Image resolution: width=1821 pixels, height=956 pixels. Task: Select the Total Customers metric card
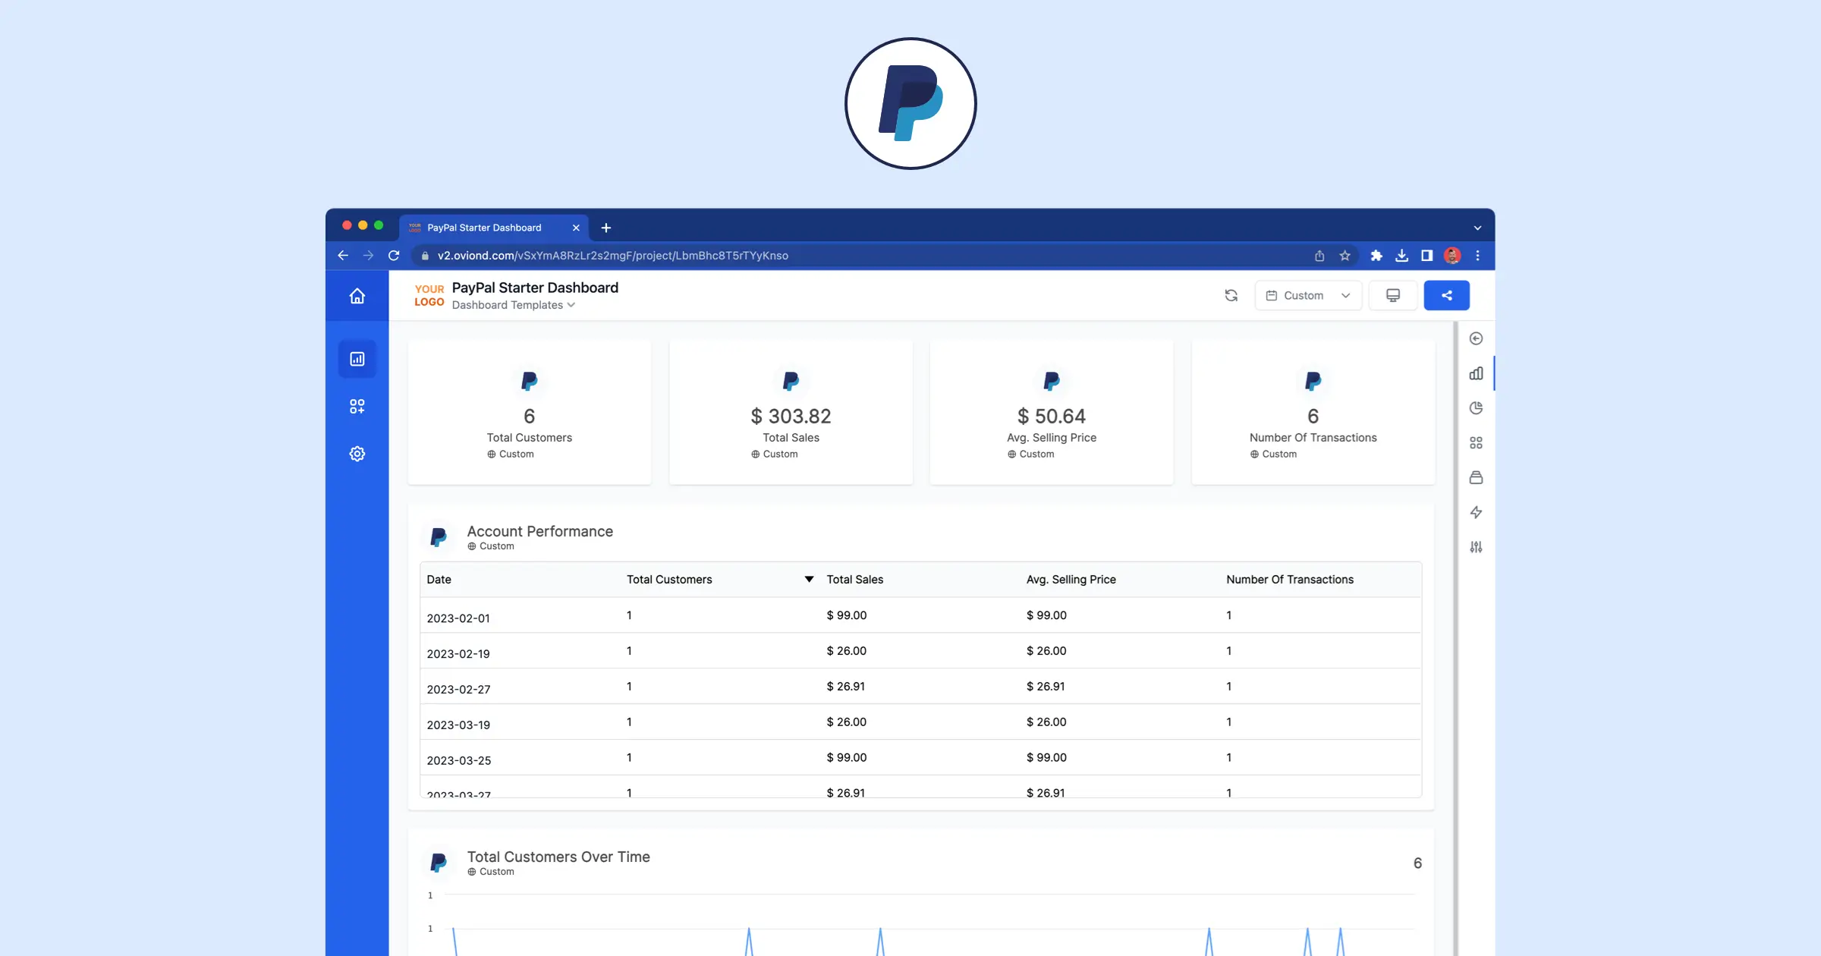click(529, 411)
